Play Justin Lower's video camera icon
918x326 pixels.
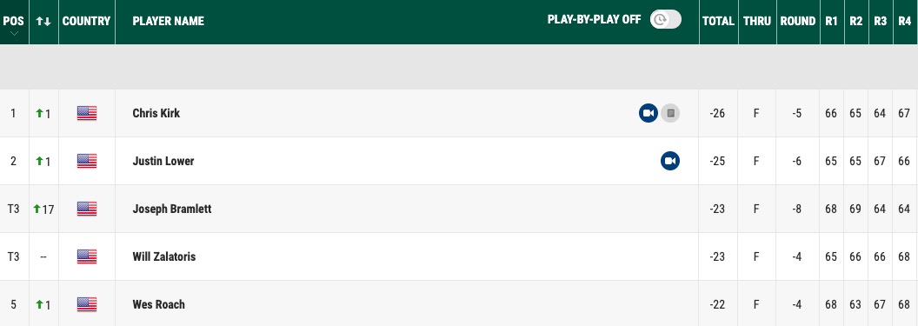point(670,160)
